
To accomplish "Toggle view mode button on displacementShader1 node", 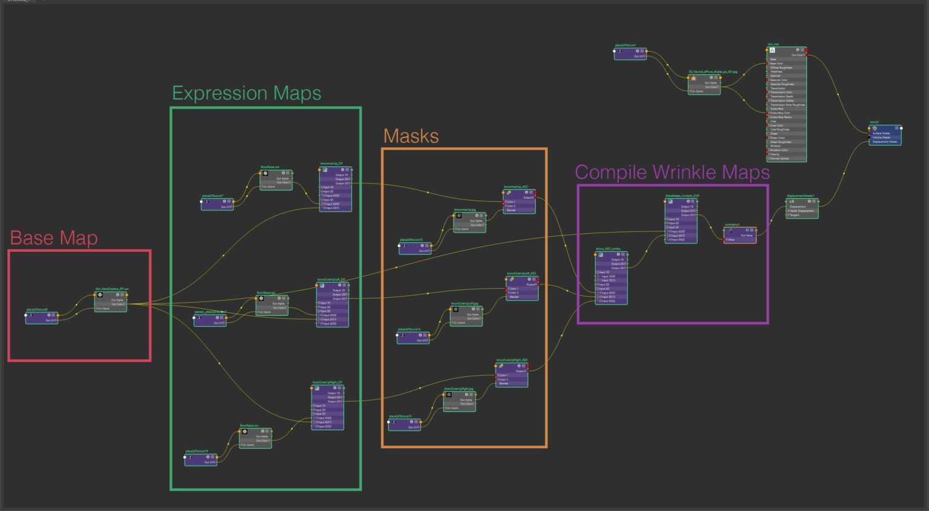I will [x=813, y=201].
